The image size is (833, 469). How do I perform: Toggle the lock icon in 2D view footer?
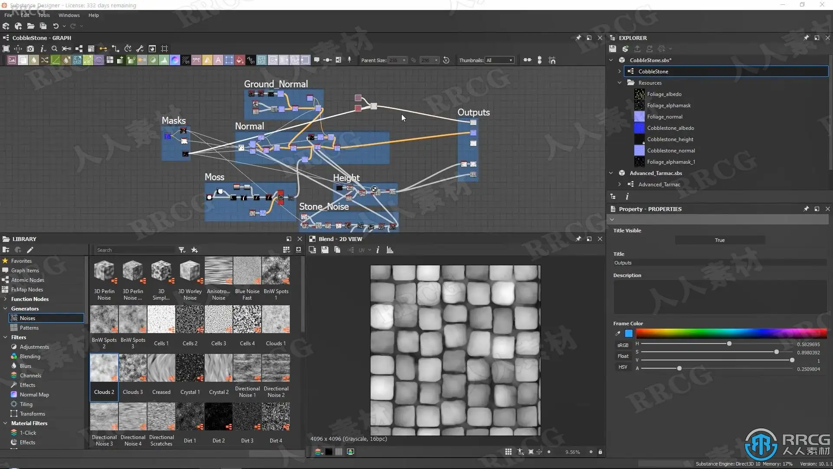[600, 452]
